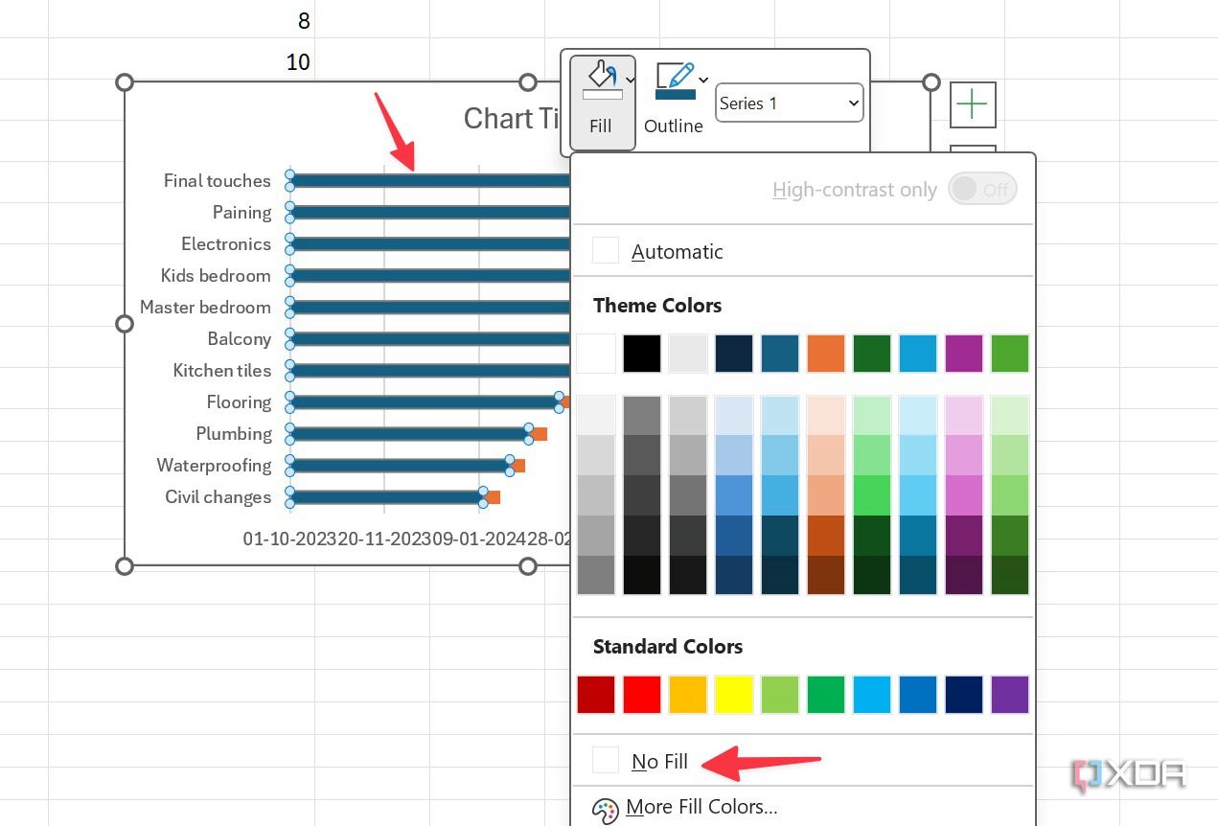Check the Automatic fill option
The width and height of the screenshot is (1218, 826).
click(605, 250)
